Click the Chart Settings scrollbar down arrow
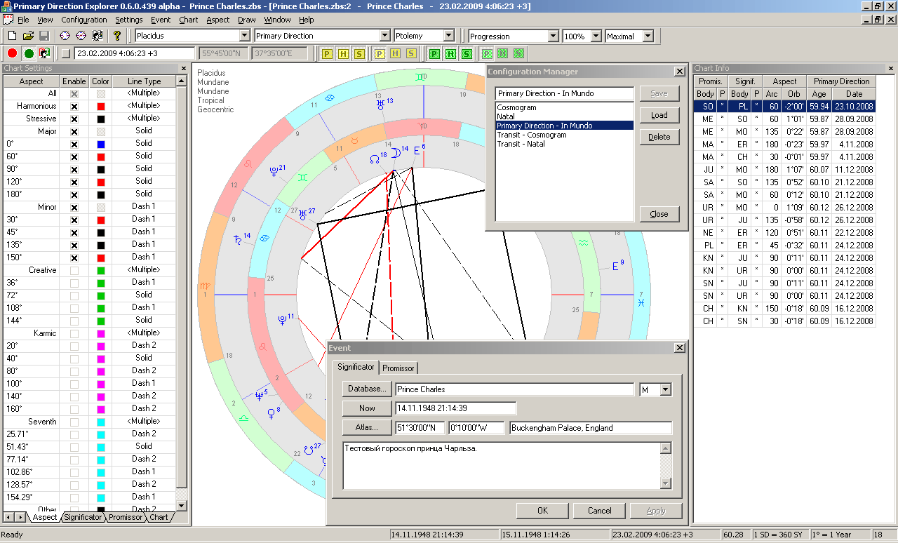Screen dimensions: 898x543 pyautogui.click(x=182, y=506)
